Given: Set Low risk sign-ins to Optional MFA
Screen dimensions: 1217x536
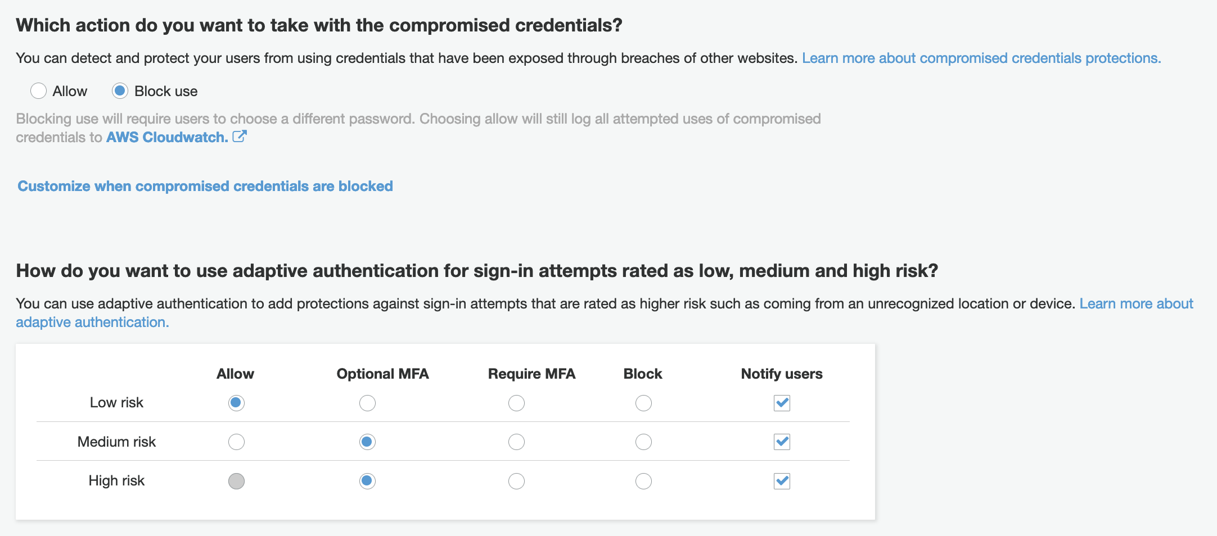Looking at the screenshot, I should pos(367,403).
